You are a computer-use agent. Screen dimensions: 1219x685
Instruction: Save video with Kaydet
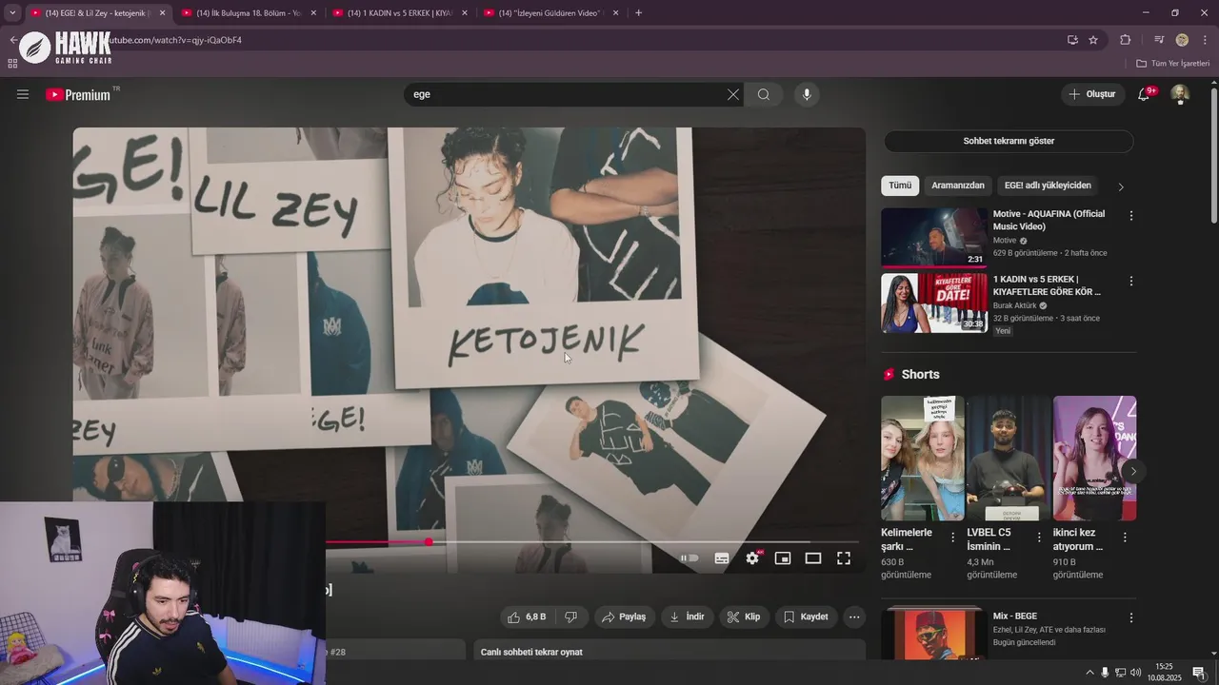[806, 616]
